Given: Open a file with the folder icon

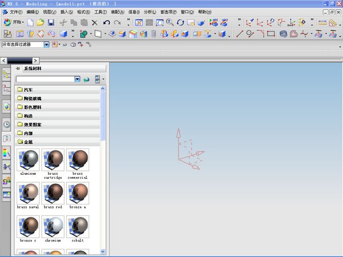Looking at the screenshot, I should [x=40, y=22].
